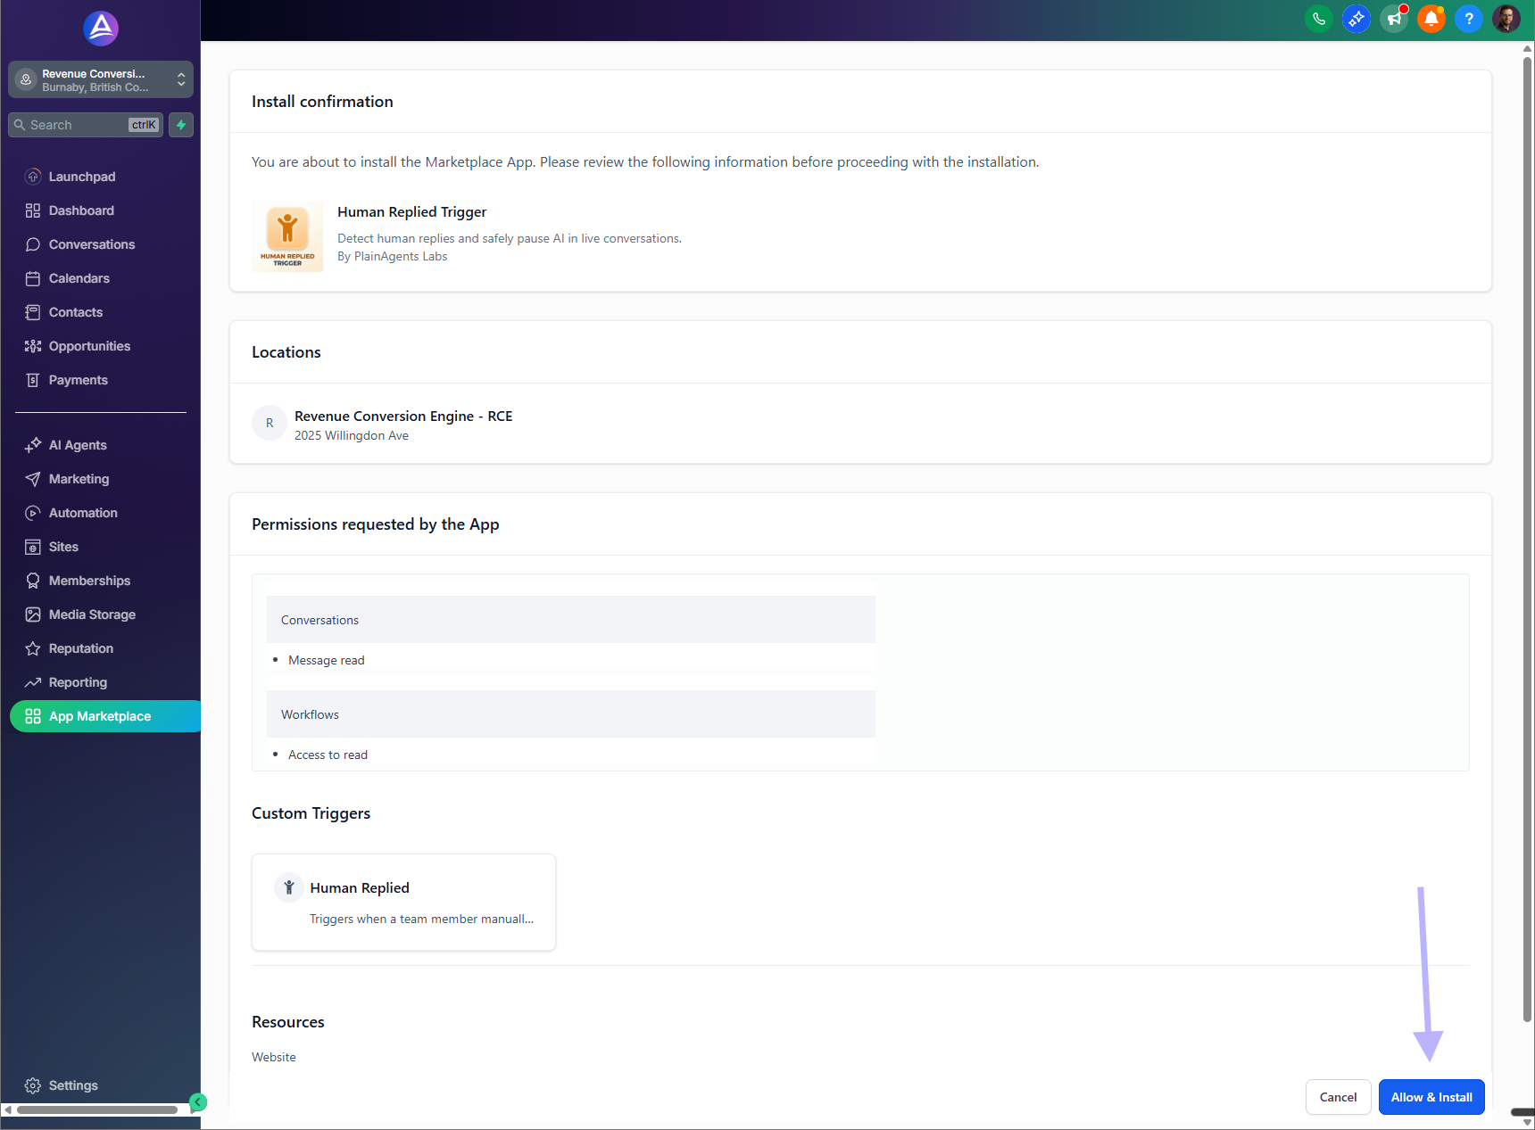Select App Marketplace in the sidebar
This screenshot has width=1535, height=1130.
coord(98,715)
